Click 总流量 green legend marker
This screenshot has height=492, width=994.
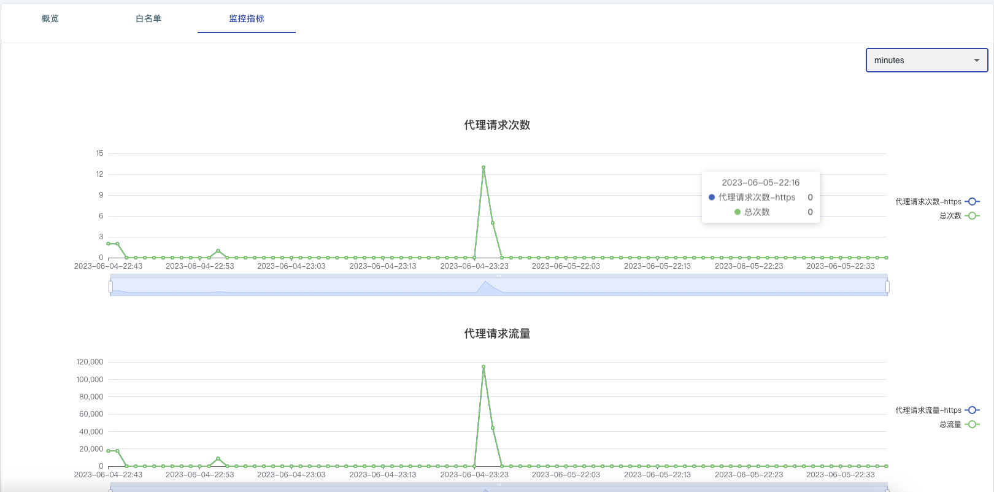point(973,425)
